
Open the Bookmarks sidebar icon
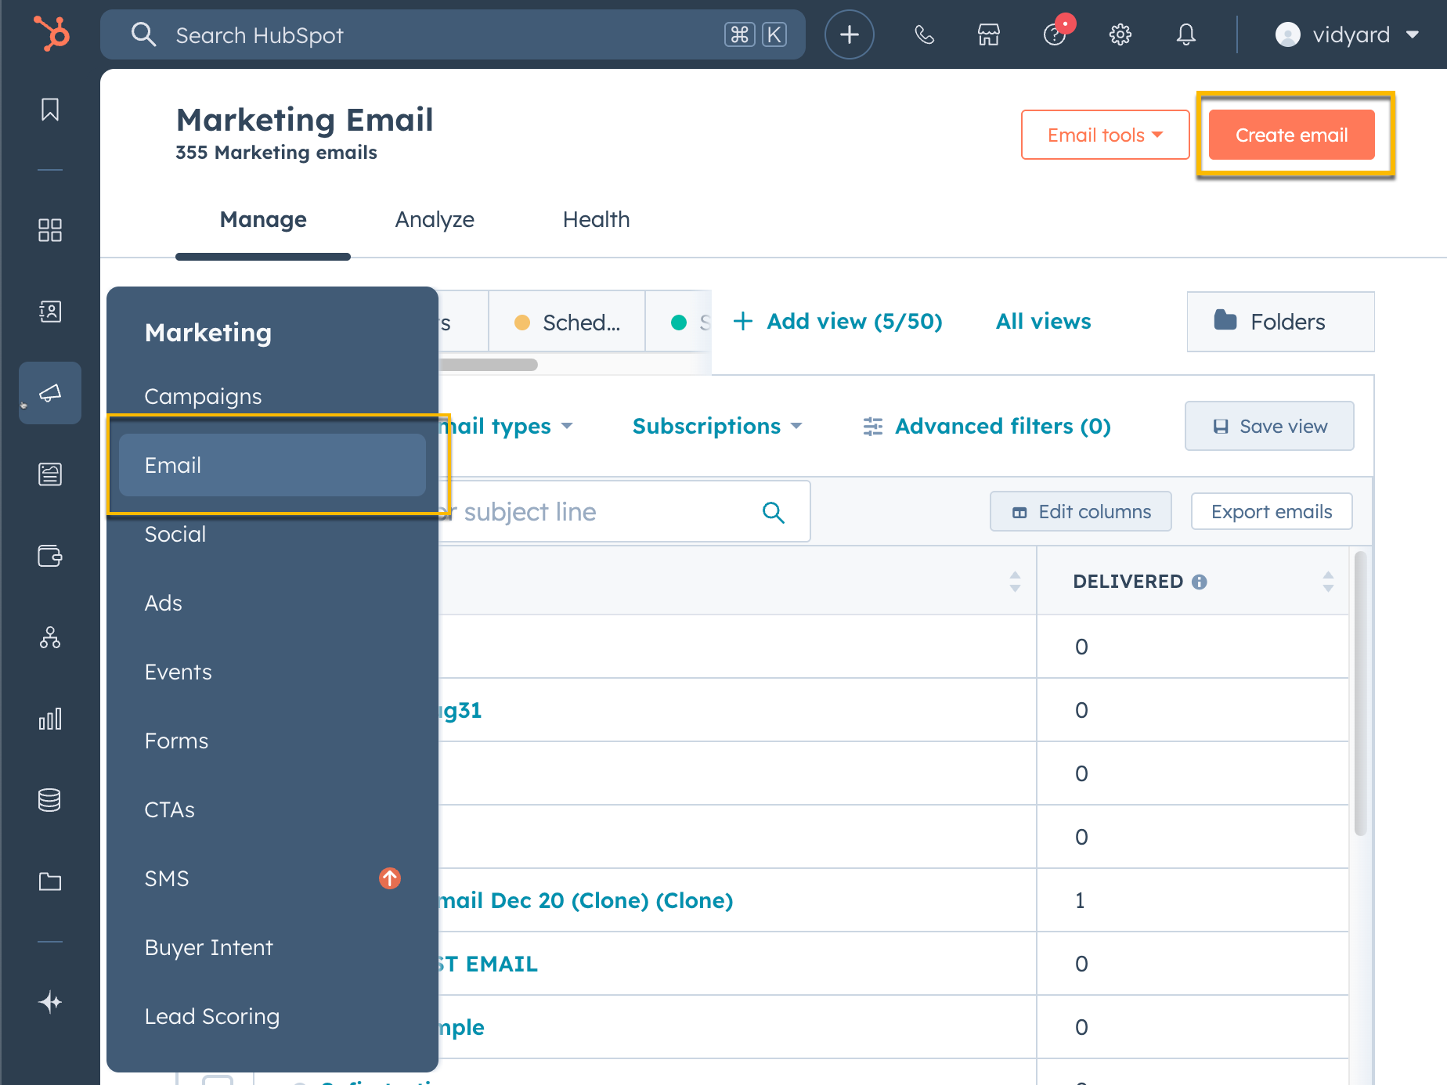click(50, 110)
